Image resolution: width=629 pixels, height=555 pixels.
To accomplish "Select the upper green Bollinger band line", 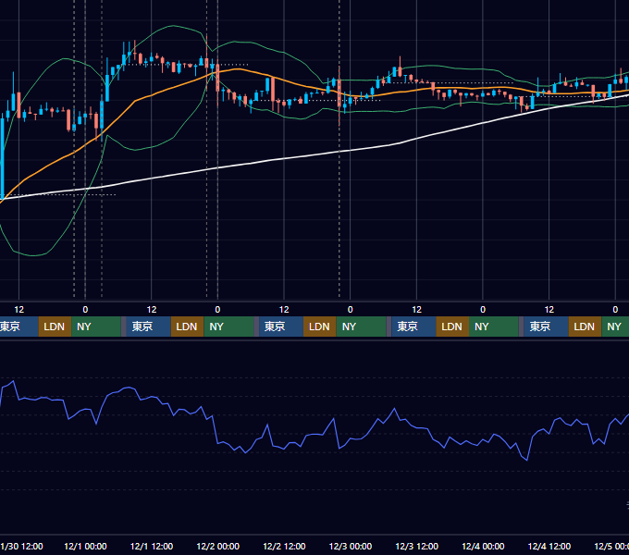I will point(172,26).
